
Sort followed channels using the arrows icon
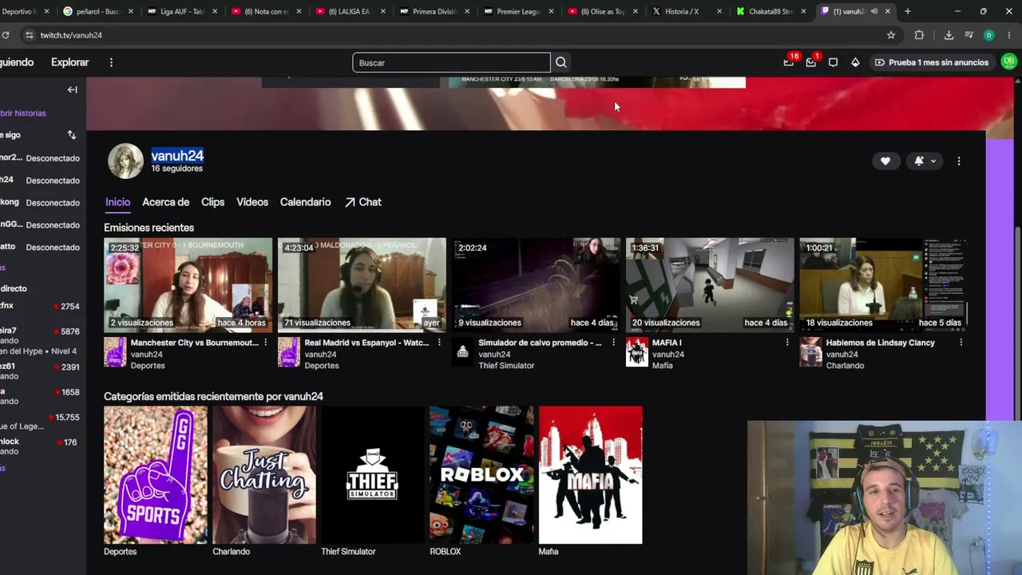(72, 135)
